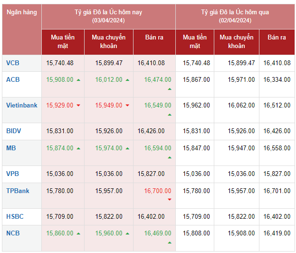
Task: Click the green up arrow under 16,549.00
Action: point(170,115)
